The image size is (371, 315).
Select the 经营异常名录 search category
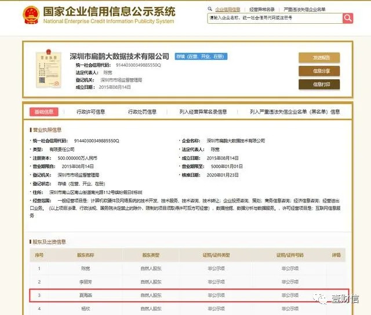coord(262,9)
